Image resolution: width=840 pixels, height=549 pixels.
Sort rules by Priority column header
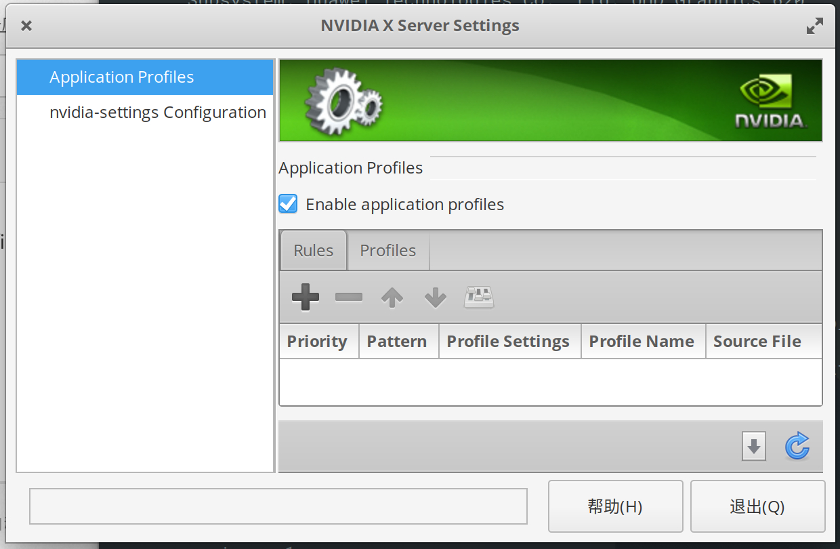(317, 342)
